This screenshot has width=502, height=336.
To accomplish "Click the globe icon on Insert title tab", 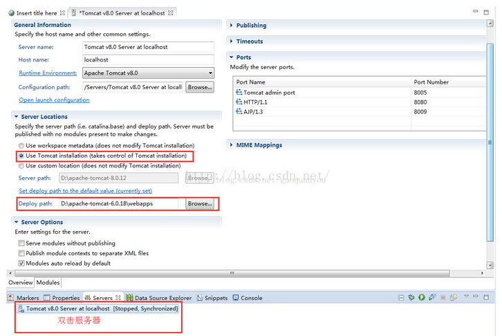I will (x=12, y=13).
